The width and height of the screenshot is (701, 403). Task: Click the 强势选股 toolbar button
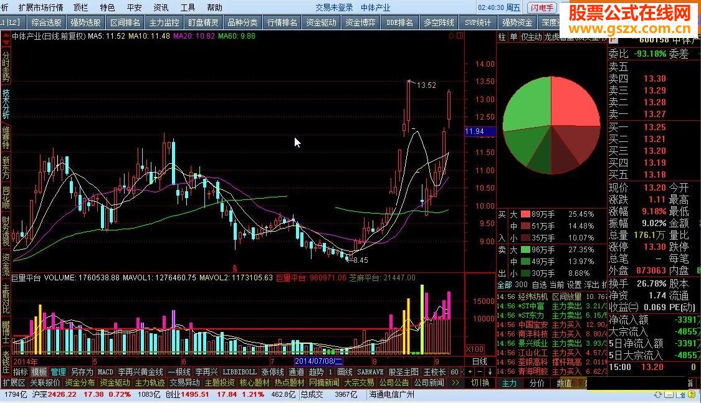[85, 22]
